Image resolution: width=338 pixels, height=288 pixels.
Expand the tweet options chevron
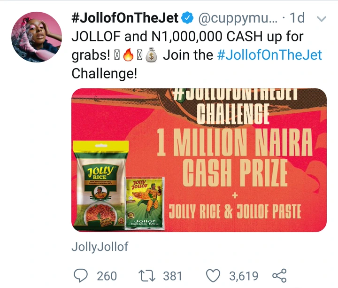click(x=322, y=19)
